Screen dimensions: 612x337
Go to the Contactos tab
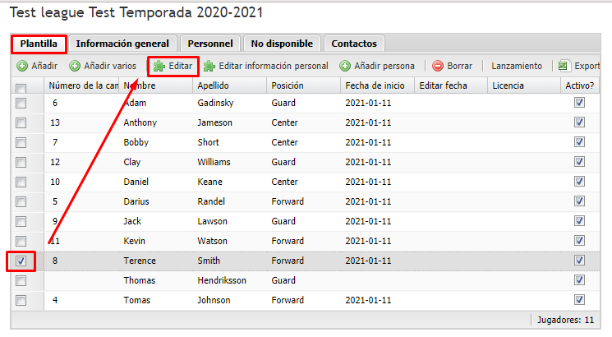click(x=354, y=44)
